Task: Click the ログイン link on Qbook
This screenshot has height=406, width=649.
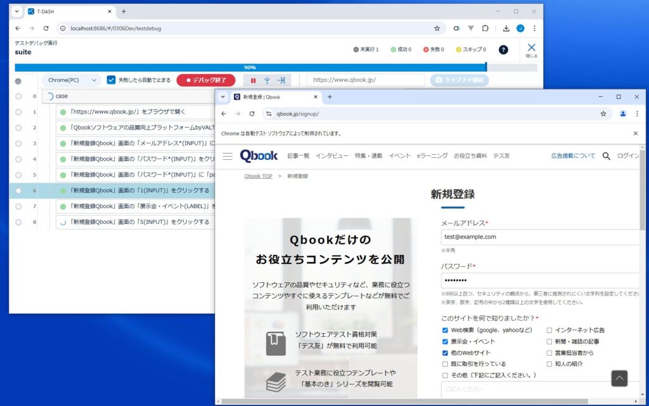Action: (x=628, y=156)
